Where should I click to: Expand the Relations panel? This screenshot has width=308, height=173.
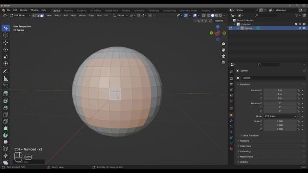[x=244, y=141]
